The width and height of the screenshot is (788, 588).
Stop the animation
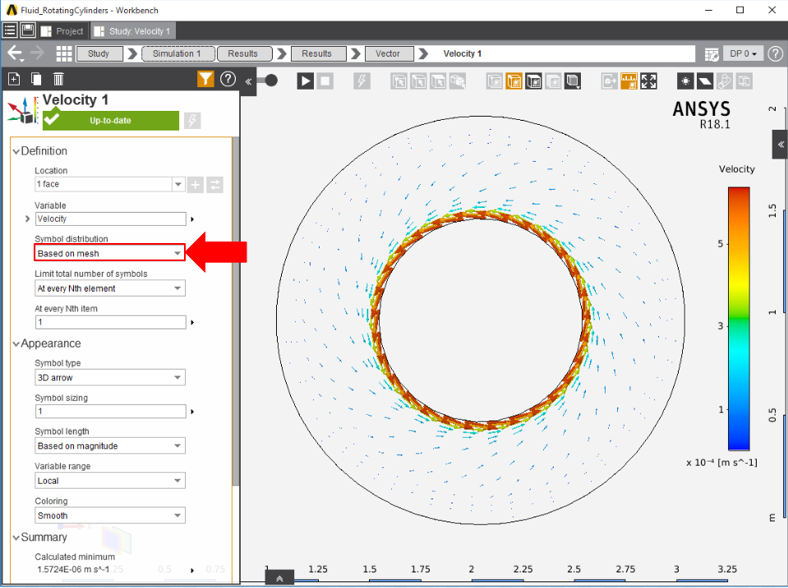tap(325, 80)
